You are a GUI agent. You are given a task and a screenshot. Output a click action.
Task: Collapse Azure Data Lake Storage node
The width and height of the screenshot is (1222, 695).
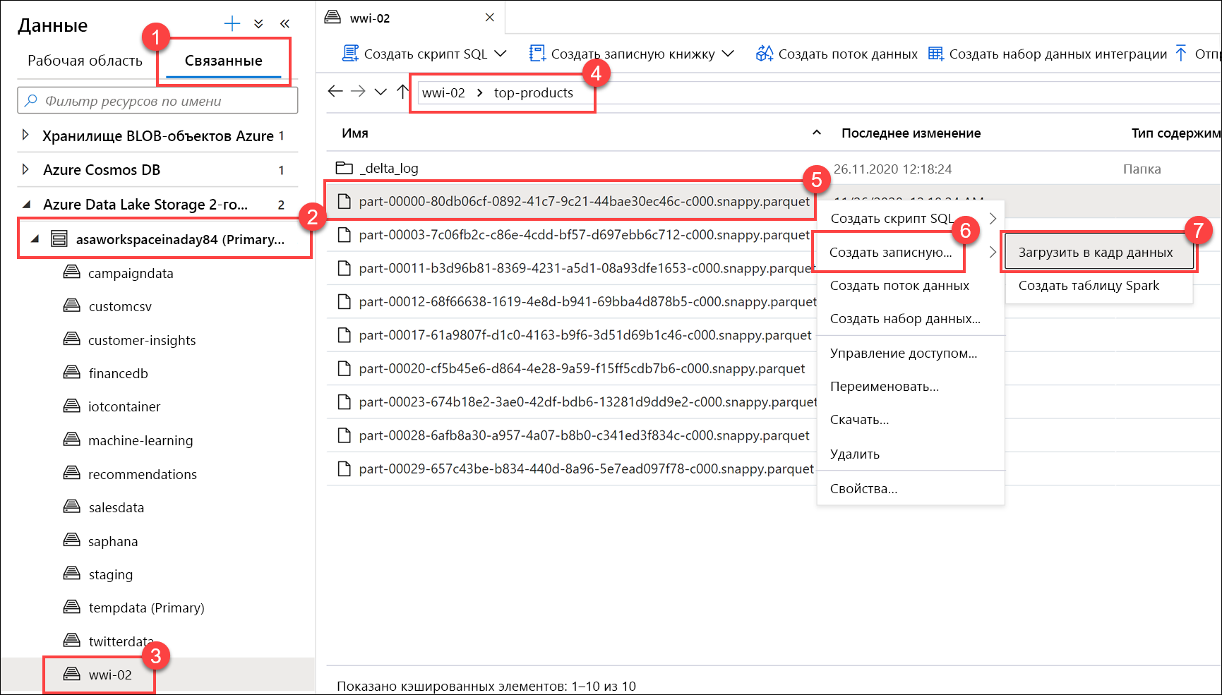pyautogui.click(x=26, y=204)
